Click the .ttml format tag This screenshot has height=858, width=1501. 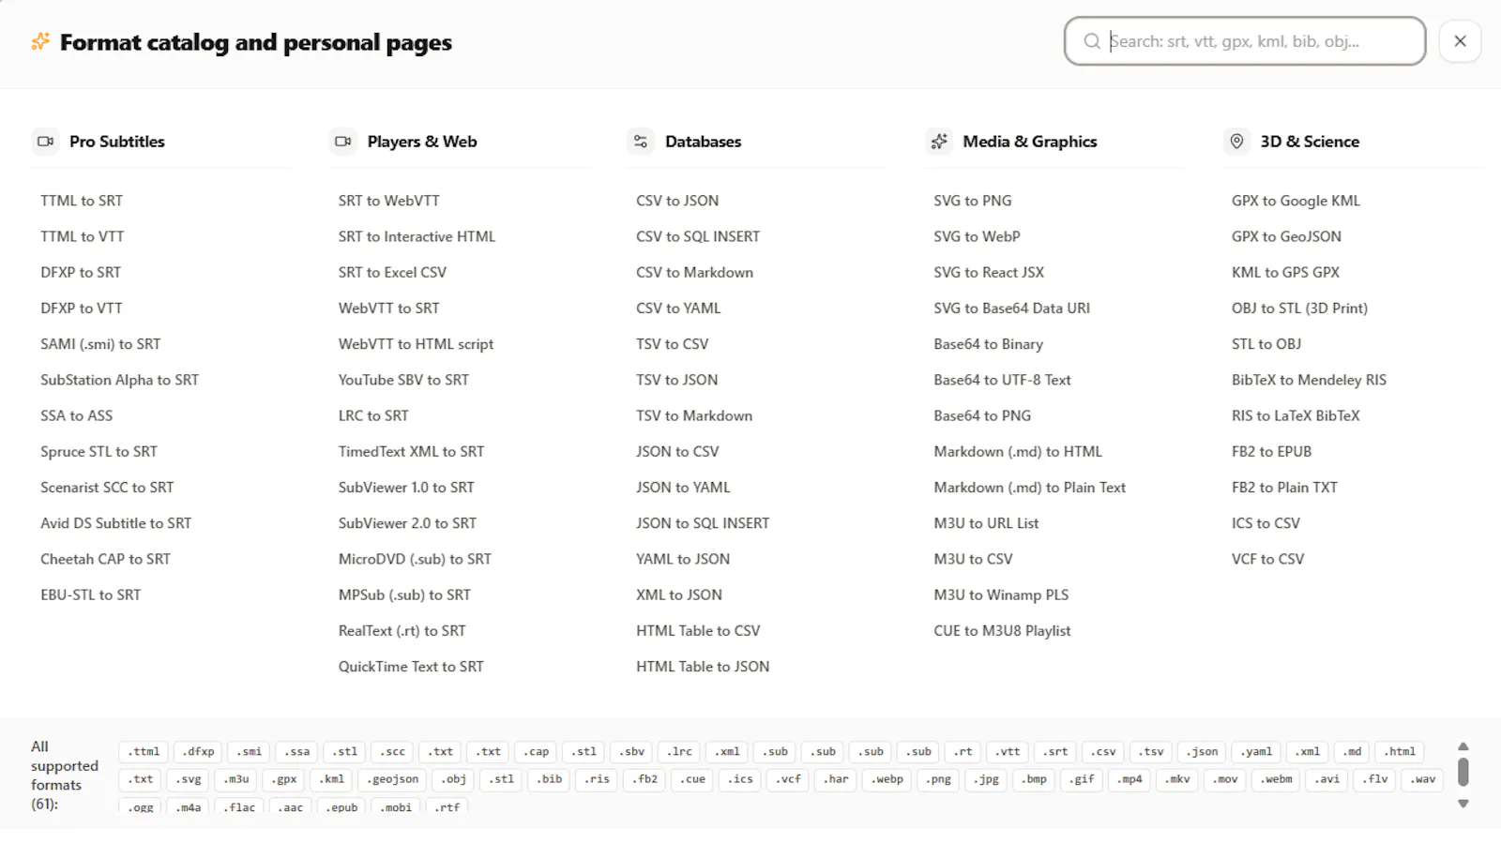tap(144, 752)
